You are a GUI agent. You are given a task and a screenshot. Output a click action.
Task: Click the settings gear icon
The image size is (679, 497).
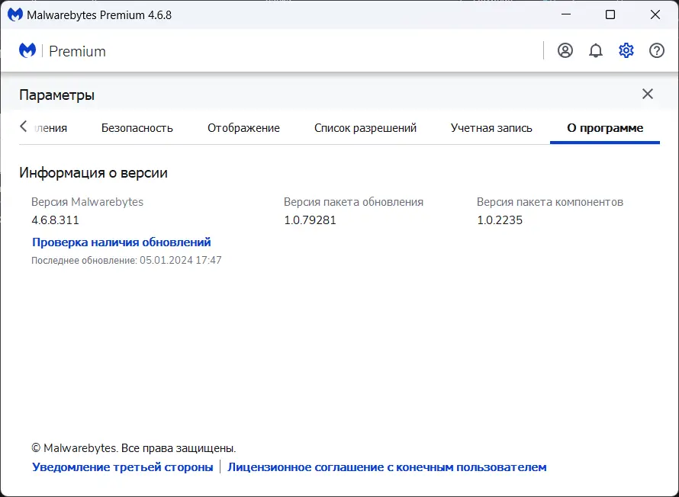point(626,51)
